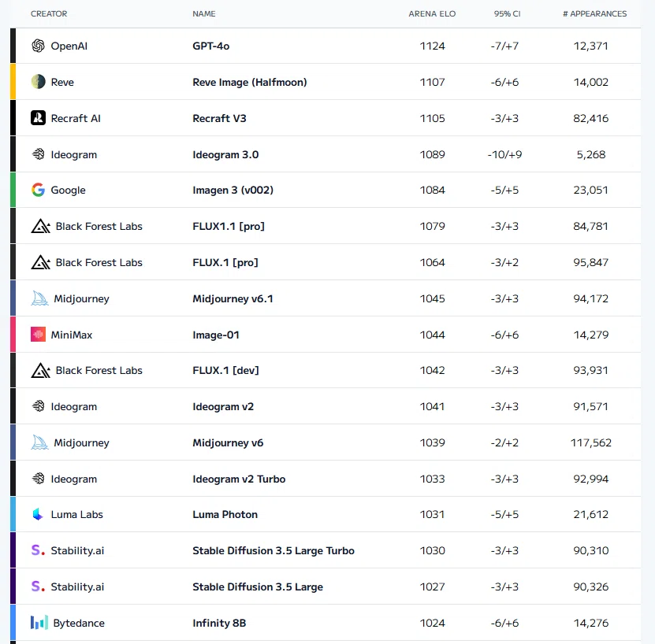Click the 95% CI column header

coord(507,13)
